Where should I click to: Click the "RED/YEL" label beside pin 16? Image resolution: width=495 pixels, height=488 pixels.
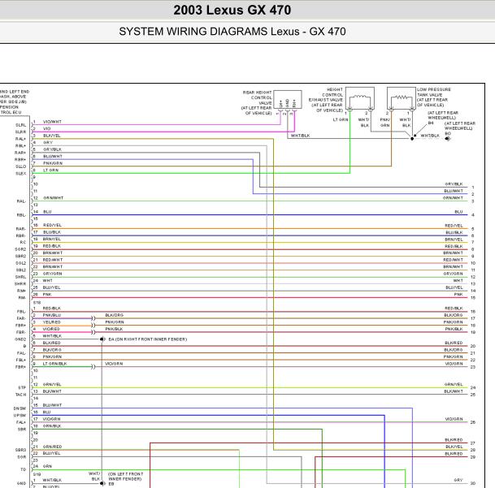[x=52, y=225]
